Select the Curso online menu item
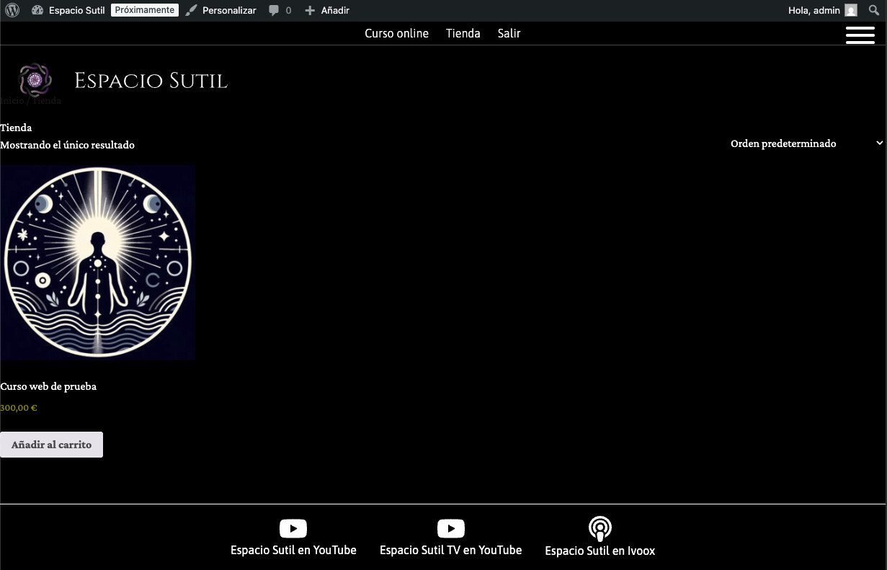The image size is (887, 570). point(396,33)
